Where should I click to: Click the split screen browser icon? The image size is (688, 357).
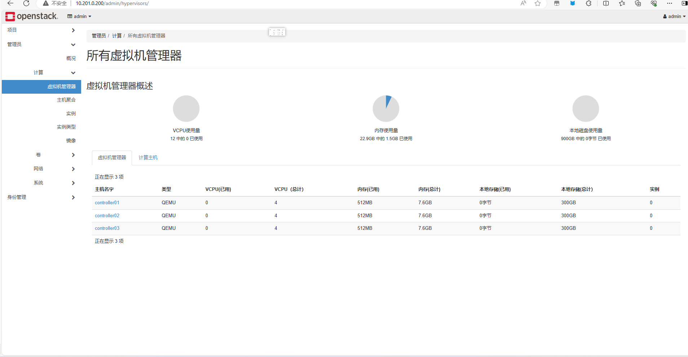click(605, 4)
